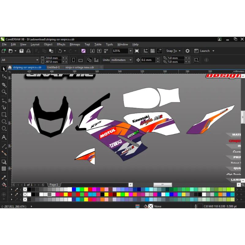Click the Paste clipboard icon

pos(51,51)
